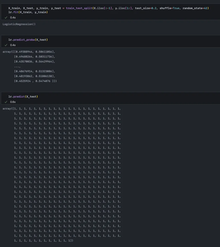Focus the lr.predict_proba(X_test) code cell
Image resolution: width=220 pixels, height=247 pixels.
pos(28,40)
